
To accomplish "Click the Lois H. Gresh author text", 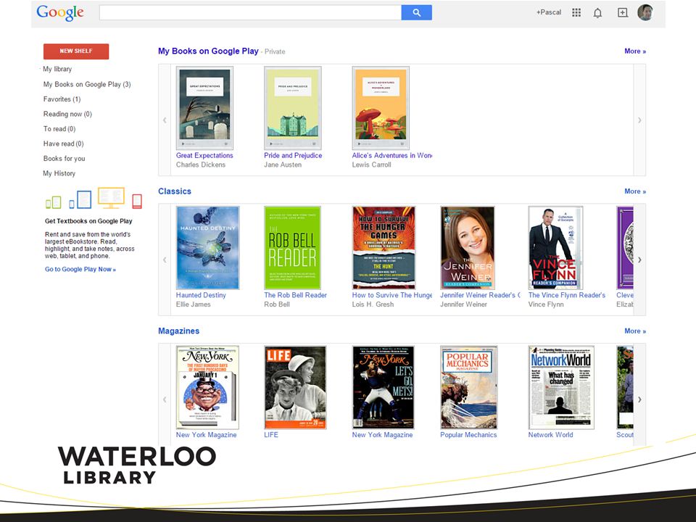I will click(373, 304).
